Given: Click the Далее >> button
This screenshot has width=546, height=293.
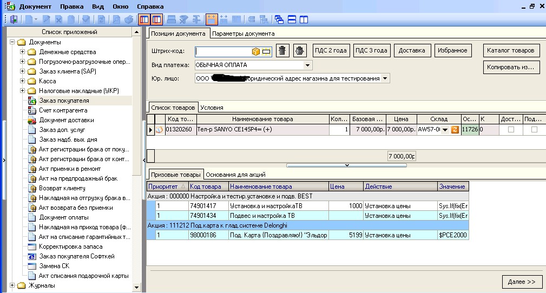Looking at the screenshot, I should pyautogui.click(x=522, y=282).
